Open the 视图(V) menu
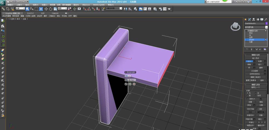The image size is (269, 130). click(x=36, y=5)
